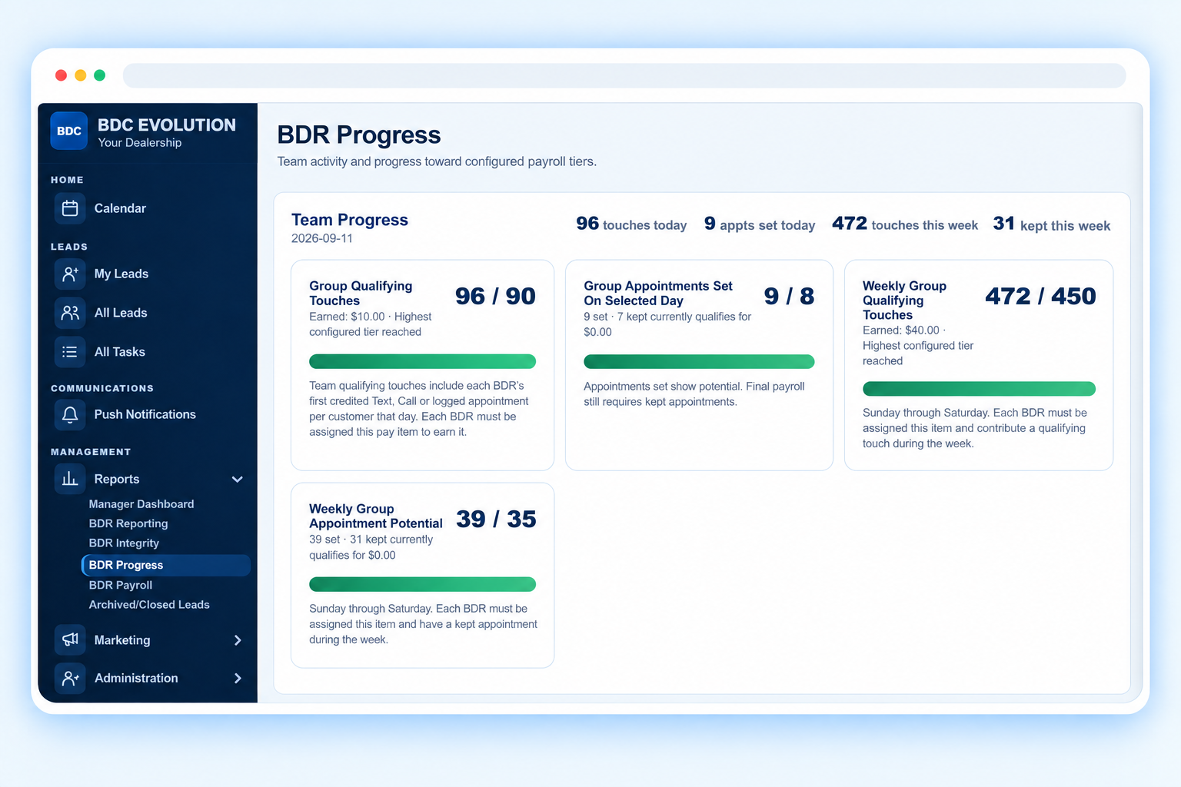Open Push Notifications label
The image size is (1181, 787).
(x=145, y=414)
